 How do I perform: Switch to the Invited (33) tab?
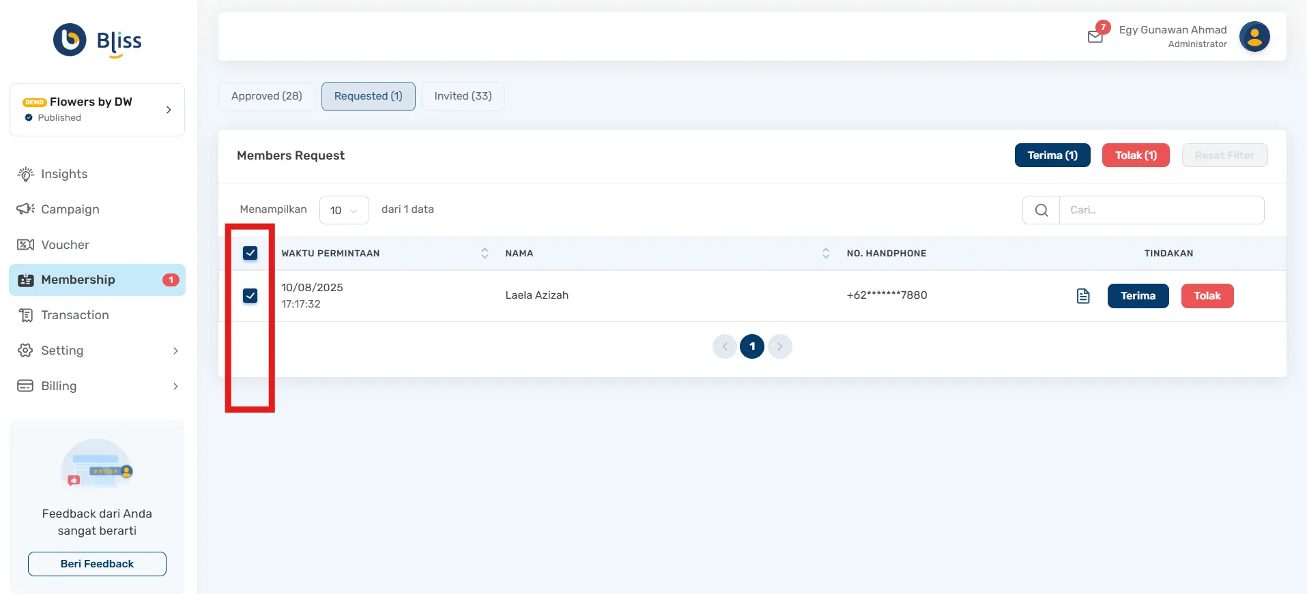(462, 96)
